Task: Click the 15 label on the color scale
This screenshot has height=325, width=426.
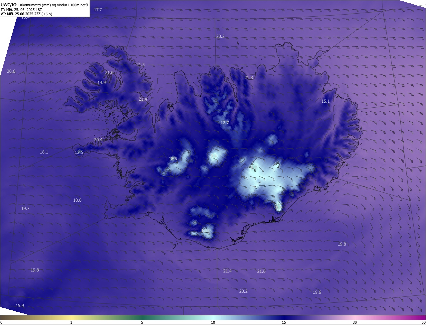Action: click(x=284, y=322)
